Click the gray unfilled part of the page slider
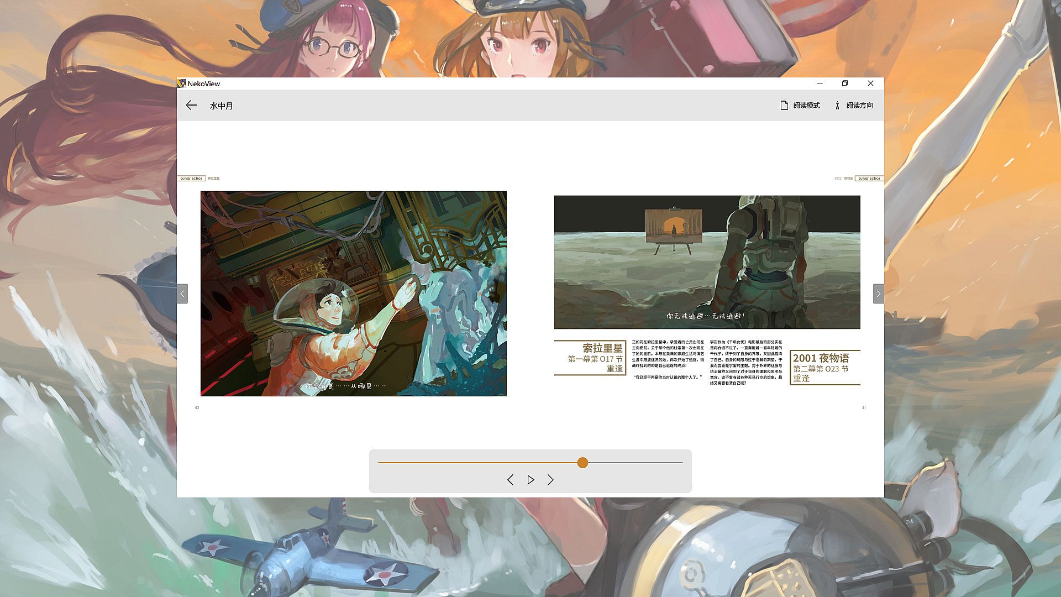 click(635, 463)
